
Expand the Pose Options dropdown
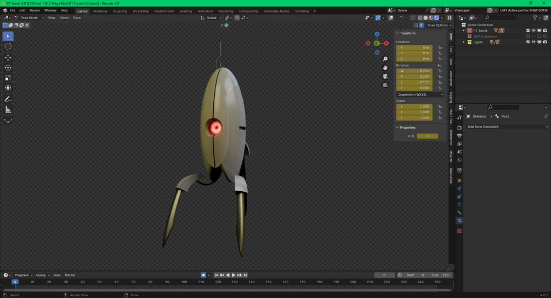[439, 25]
